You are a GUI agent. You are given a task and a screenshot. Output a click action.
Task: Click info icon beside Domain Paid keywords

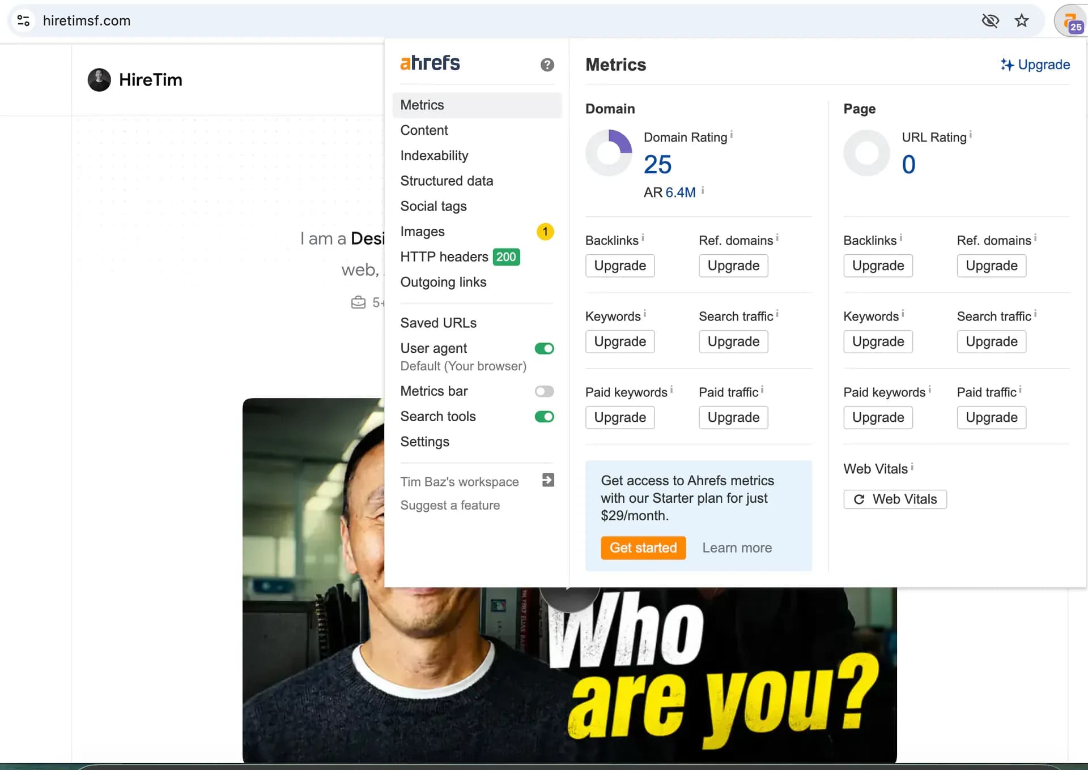pyautogui.click(x=671, y=389)
